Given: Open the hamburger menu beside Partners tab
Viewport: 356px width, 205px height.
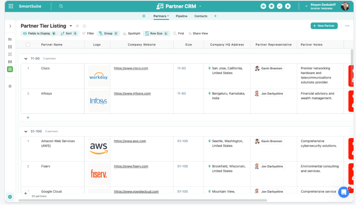Looking at the screenshot, I should [144, 16].
